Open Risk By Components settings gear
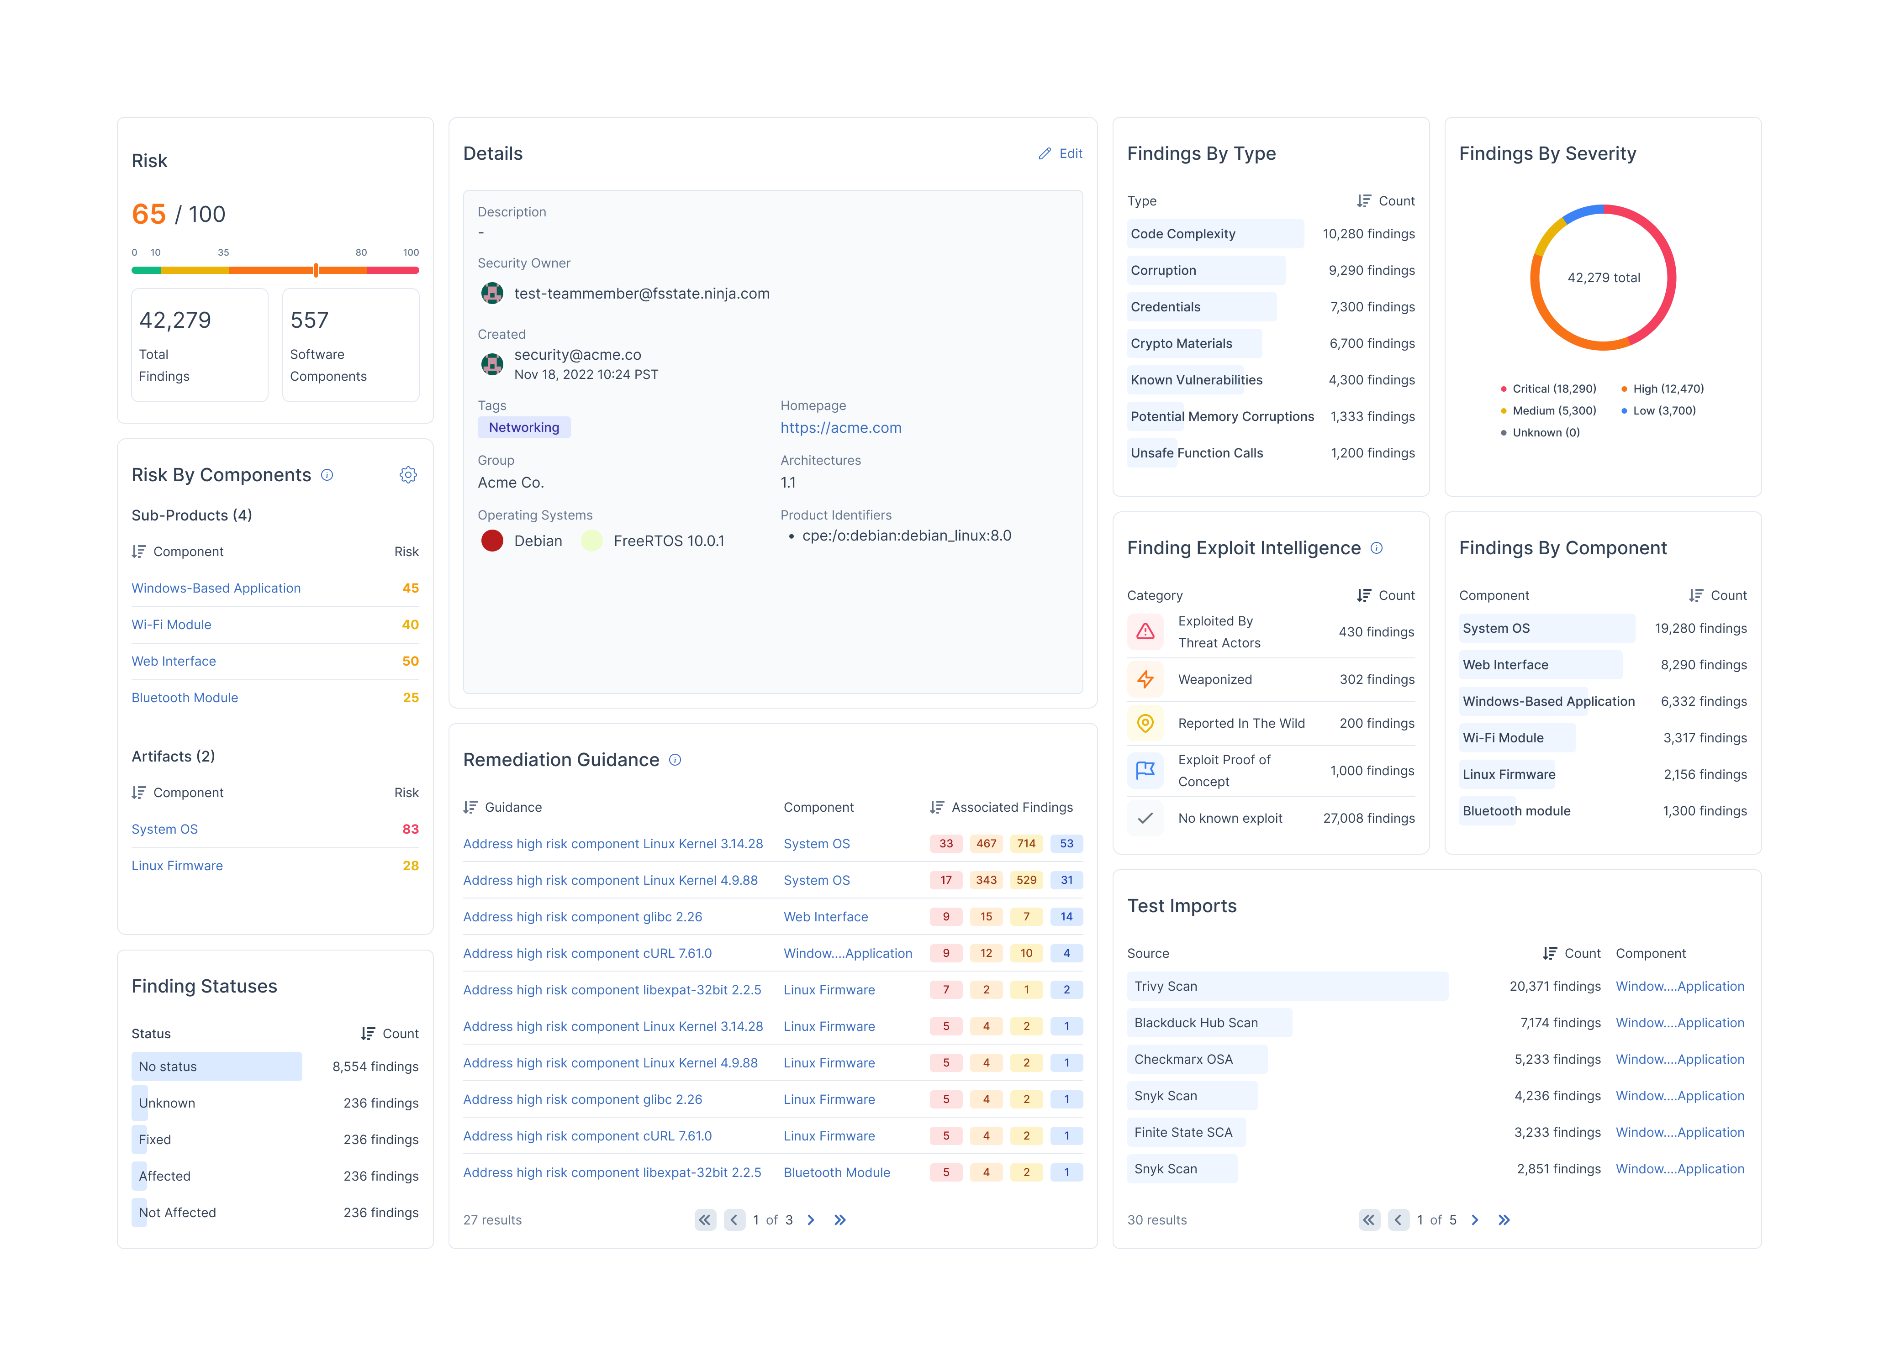The height and width of the screenshot is (1366, 1879). click(407, 475)
